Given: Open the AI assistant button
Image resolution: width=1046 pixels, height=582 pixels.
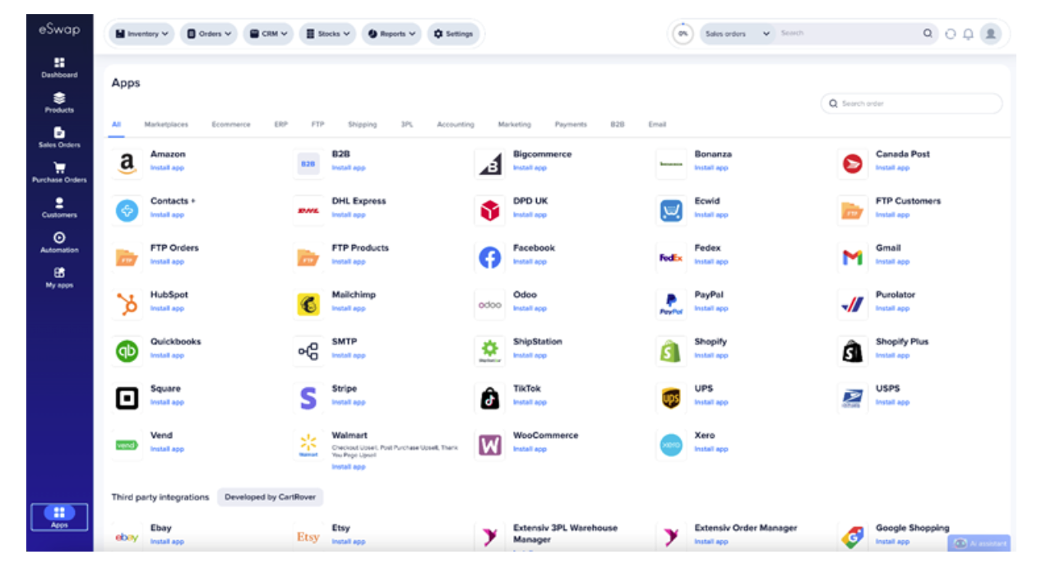Looking at the screenshot, I should coord(979,543).
